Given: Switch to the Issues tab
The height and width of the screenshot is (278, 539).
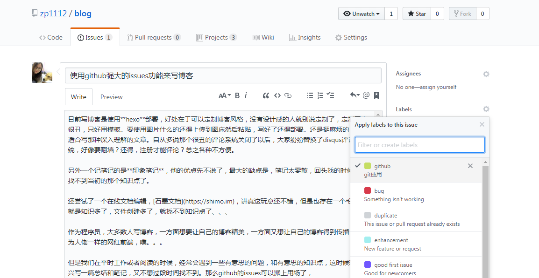Looking at the screenshot, I should click(x=95, y=37).
